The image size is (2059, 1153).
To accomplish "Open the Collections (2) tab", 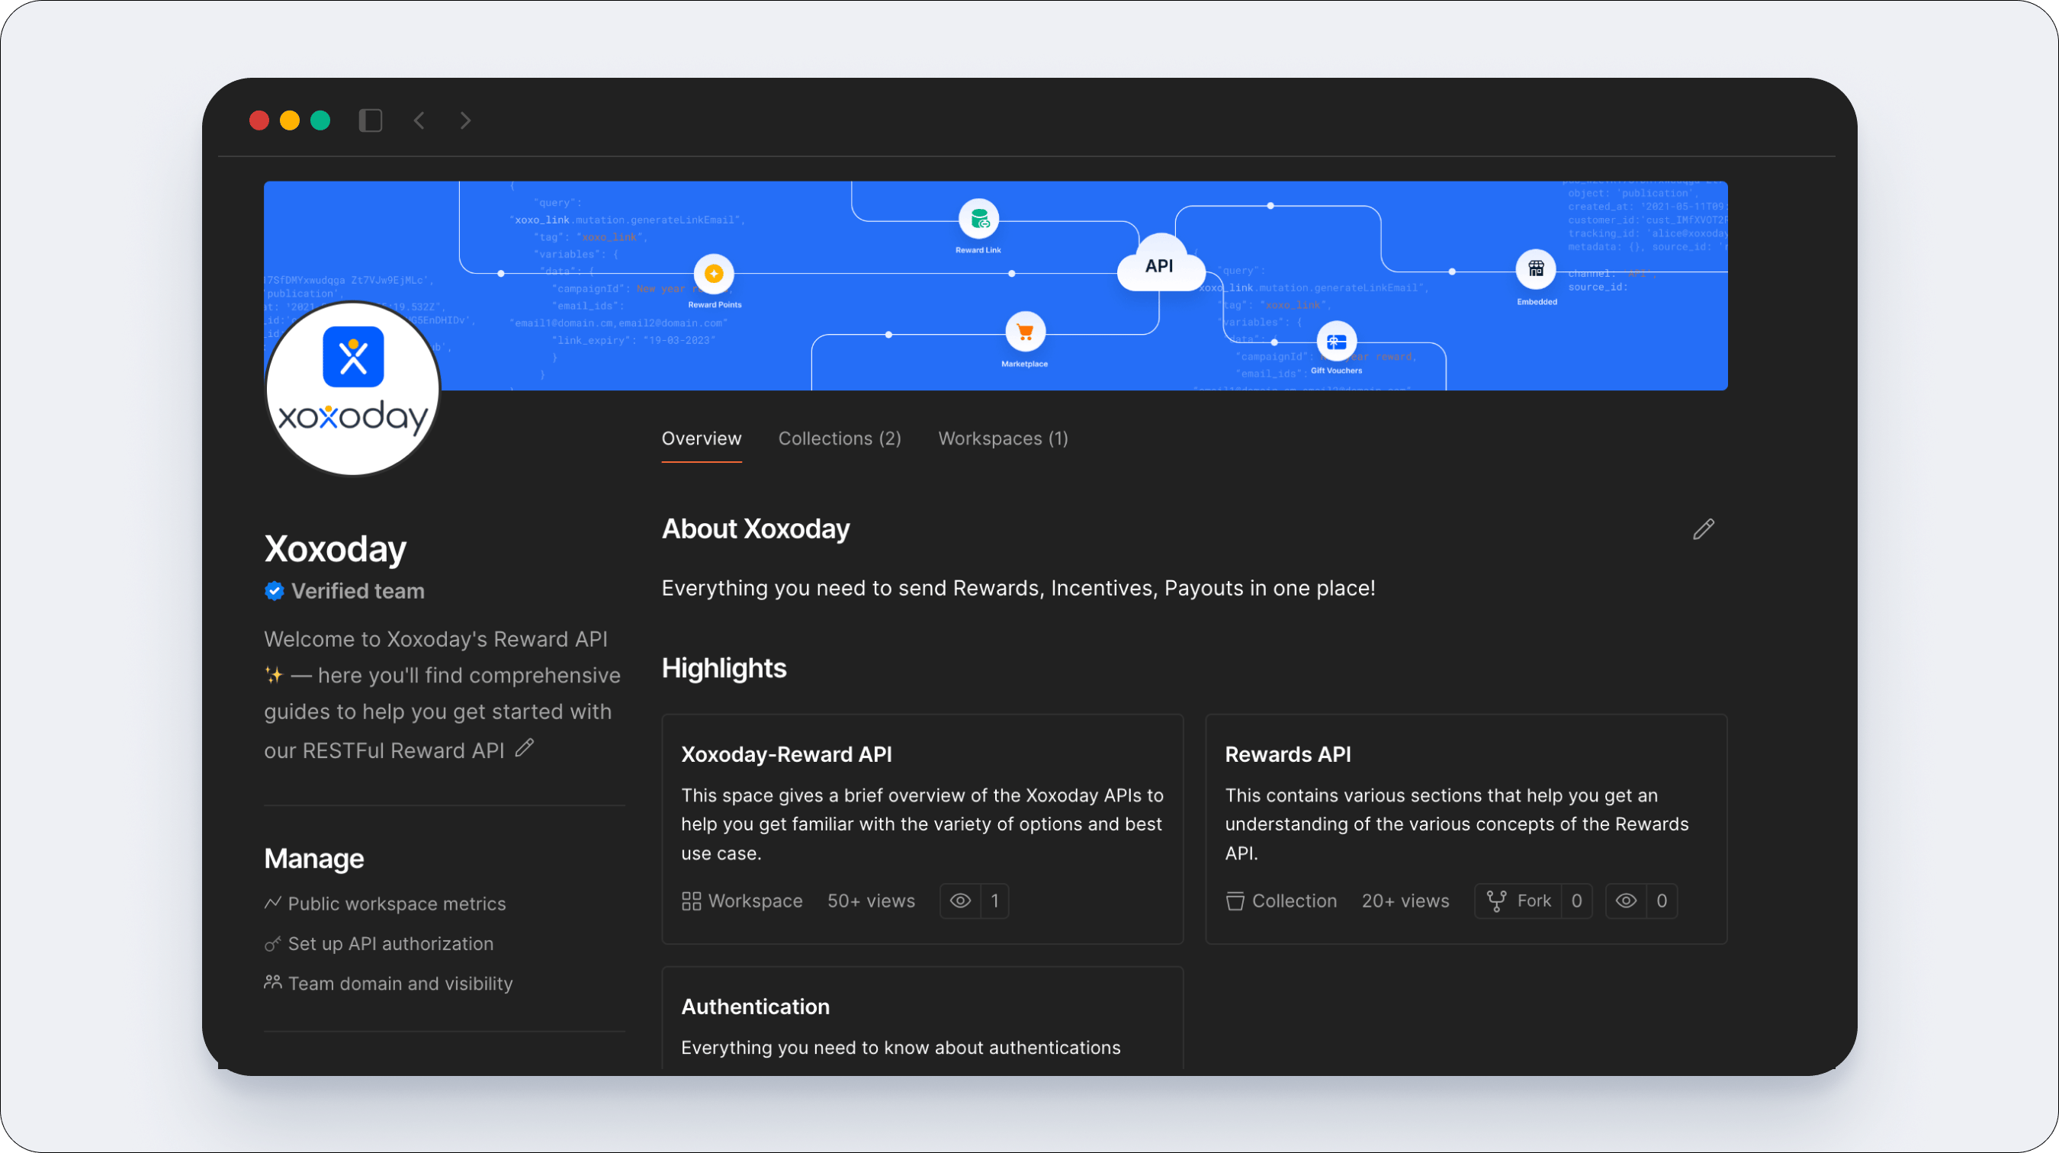I will (x=840, y=438).
